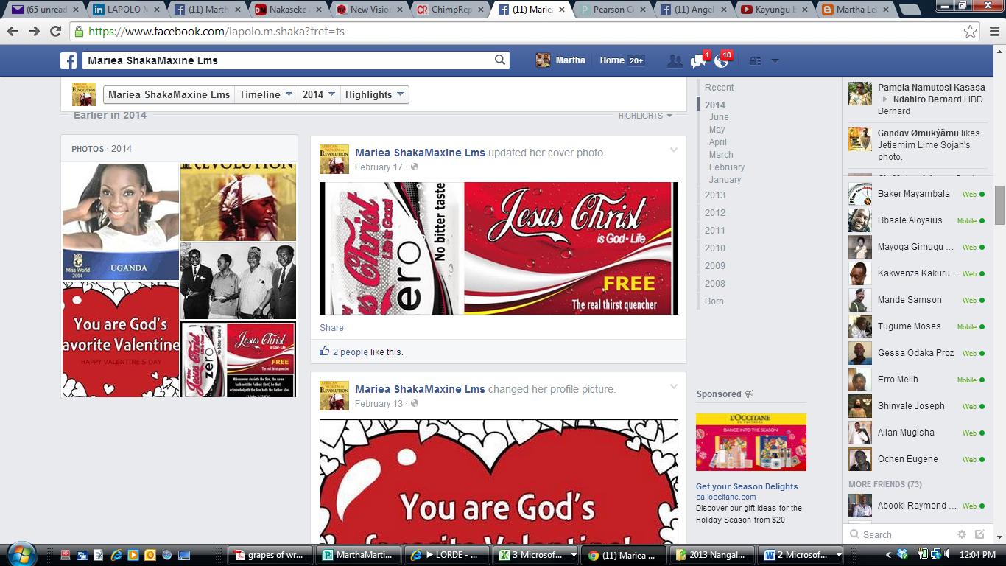Jump to 2013 in the timeline navigator

point(715,195)
